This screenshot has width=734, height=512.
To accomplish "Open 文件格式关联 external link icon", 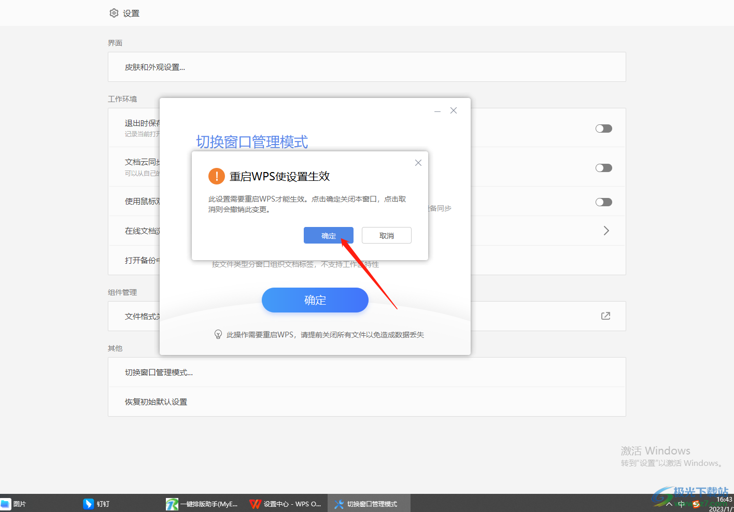I will pos(605,316).
